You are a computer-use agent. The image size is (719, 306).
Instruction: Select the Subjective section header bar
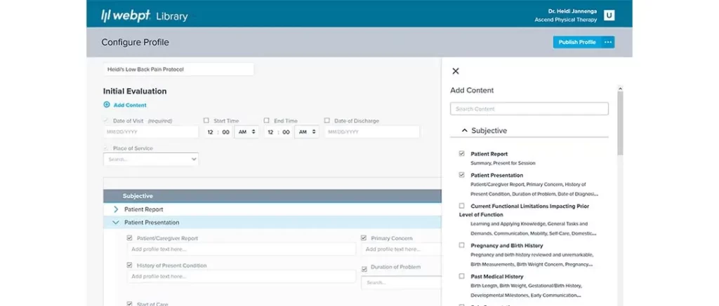pos(272,196)
